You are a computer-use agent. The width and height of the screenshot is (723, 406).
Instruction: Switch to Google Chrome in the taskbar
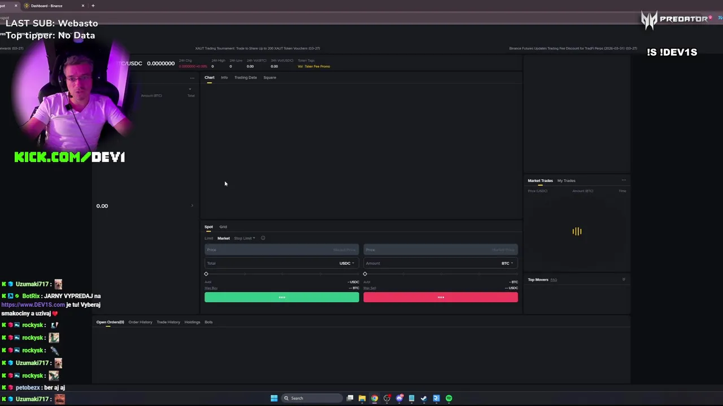(374, 398)
